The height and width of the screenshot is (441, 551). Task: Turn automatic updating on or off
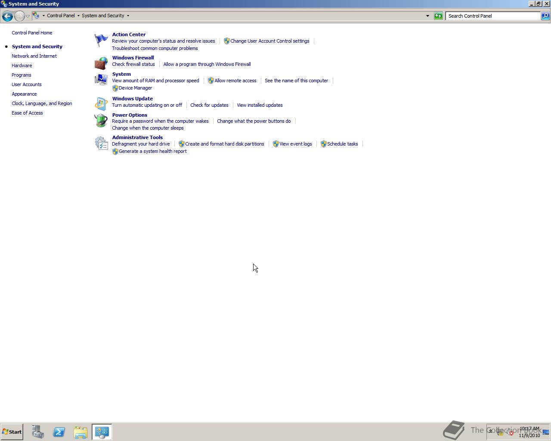(x=147, y=105)
